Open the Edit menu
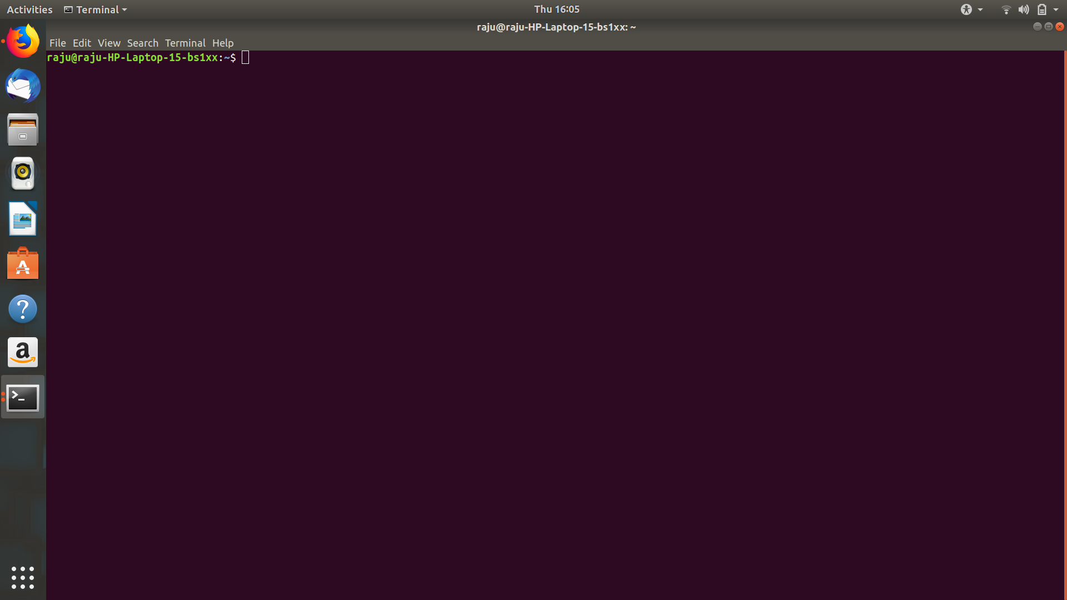 point(82,43)
